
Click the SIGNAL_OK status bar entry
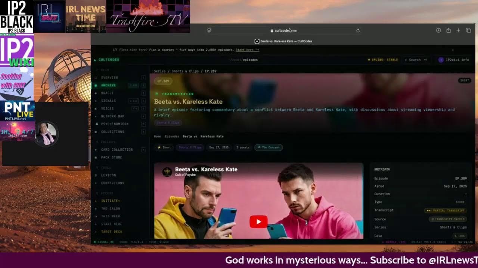tap(104, 242)
